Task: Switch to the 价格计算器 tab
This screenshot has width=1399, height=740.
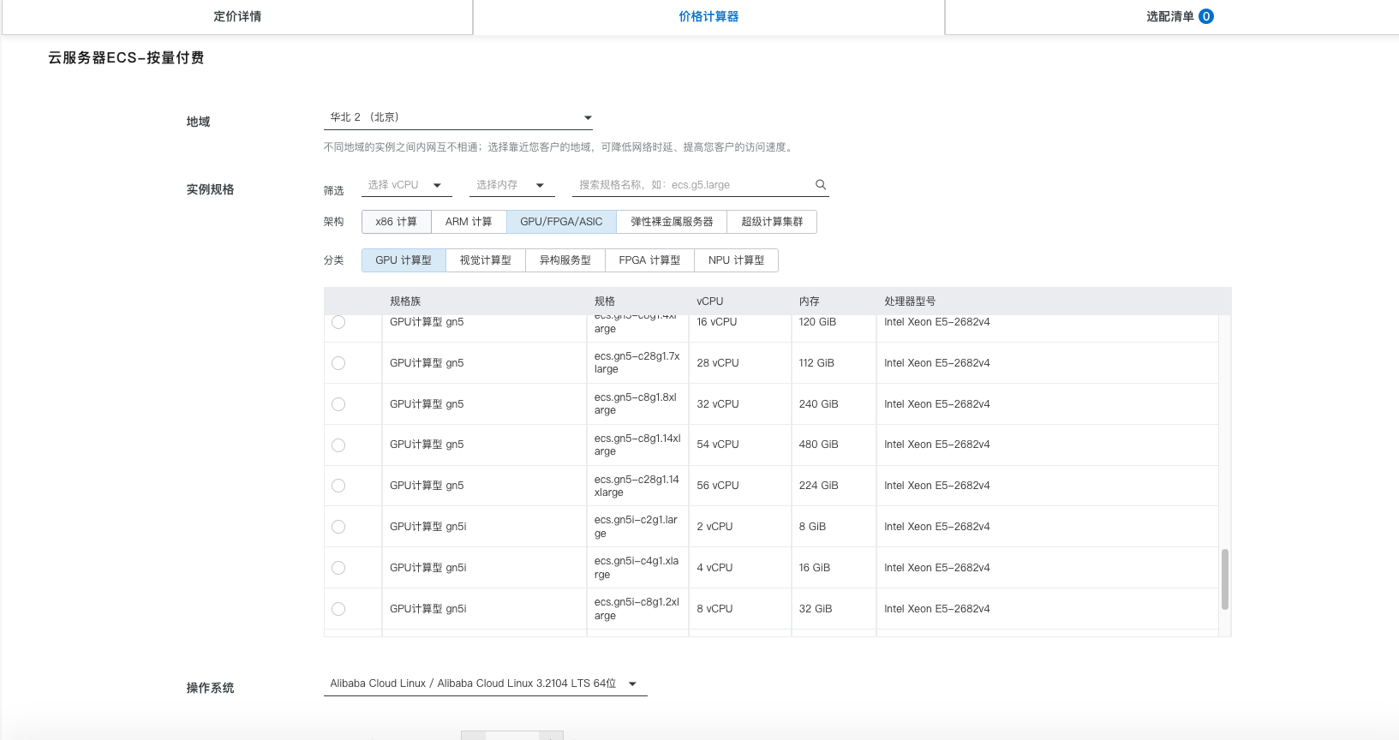Action: pos(708,16)
